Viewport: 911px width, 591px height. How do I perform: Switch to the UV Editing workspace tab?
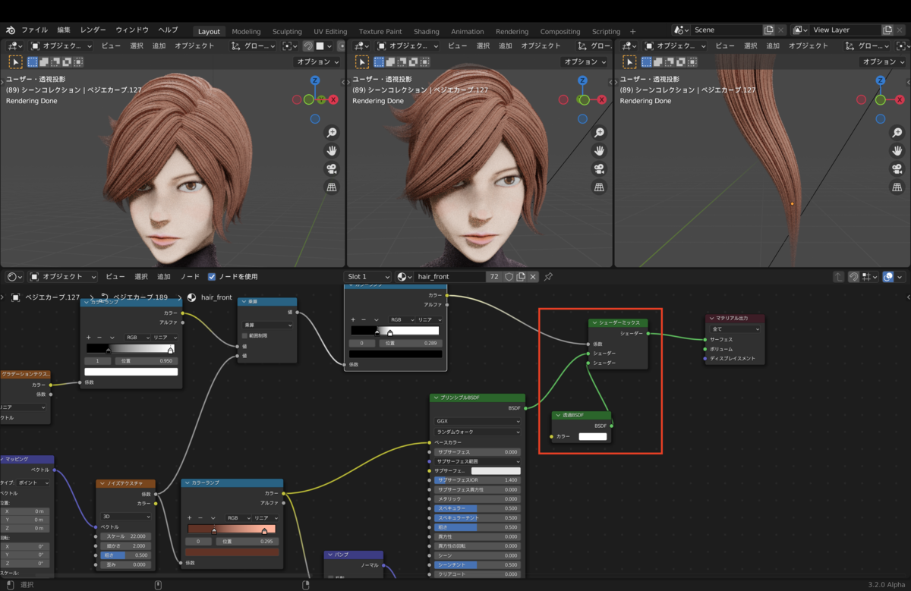click(330, 31)
